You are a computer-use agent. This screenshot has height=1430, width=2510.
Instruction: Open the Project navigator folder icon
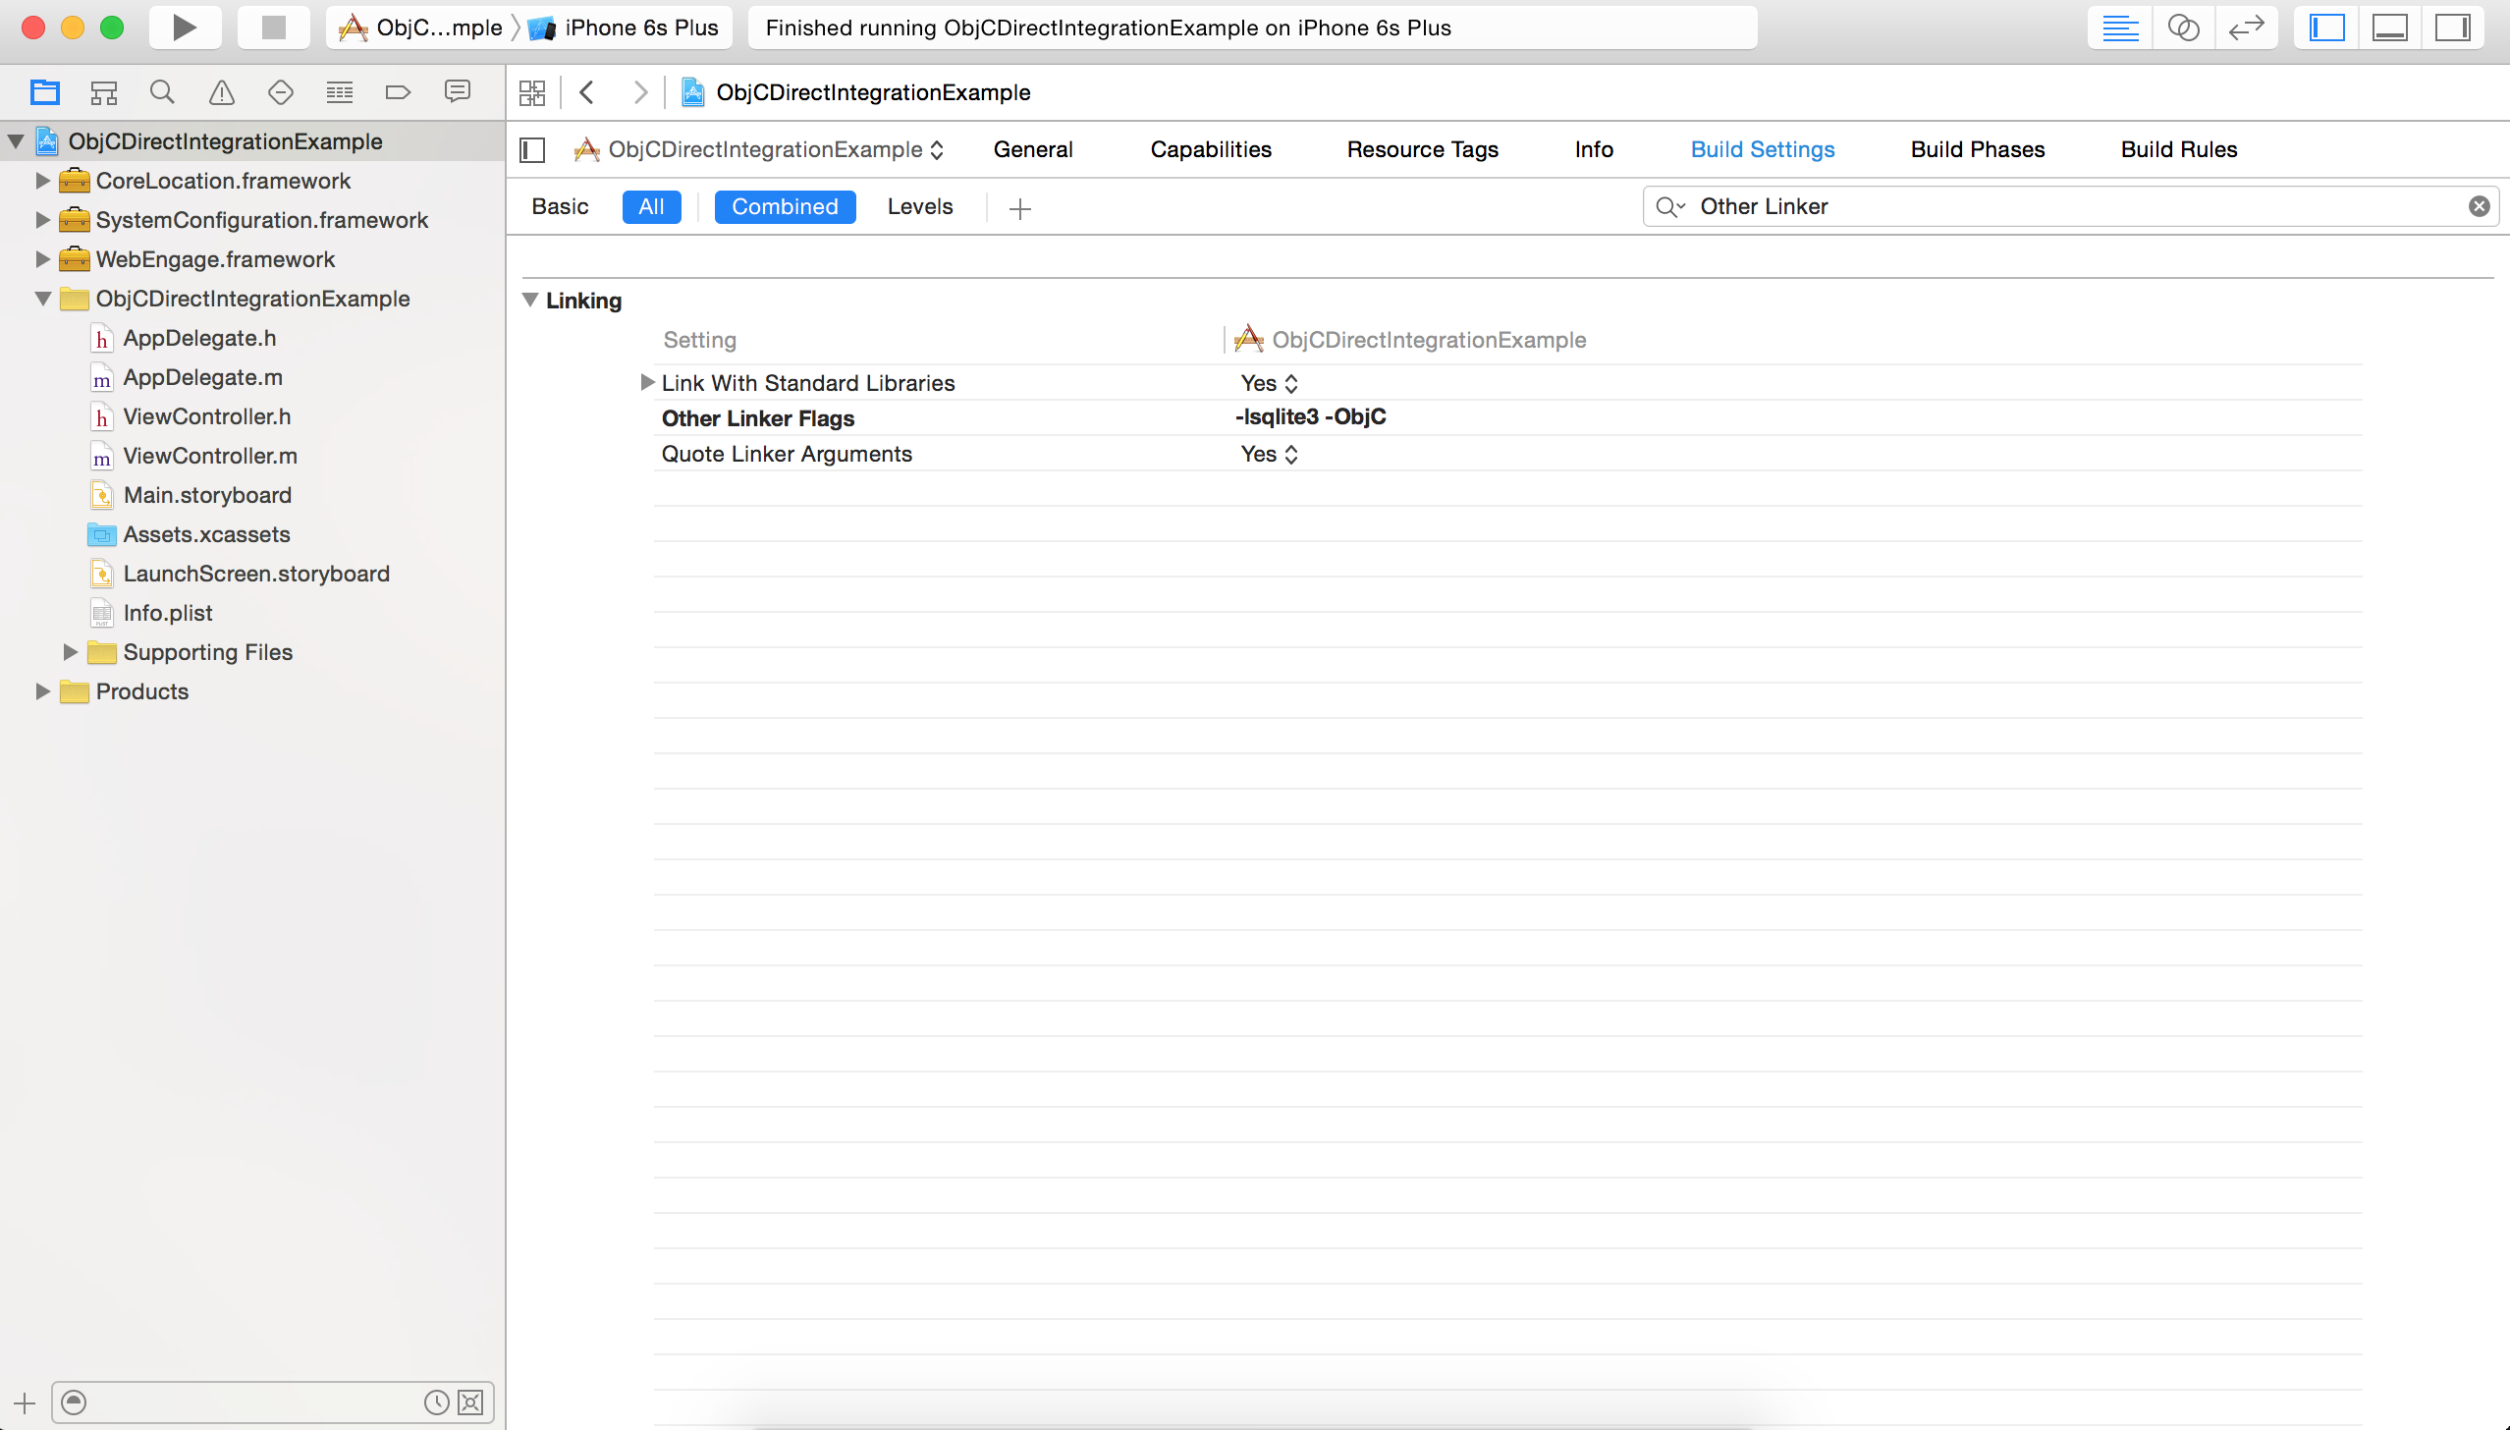click(44, 92)
